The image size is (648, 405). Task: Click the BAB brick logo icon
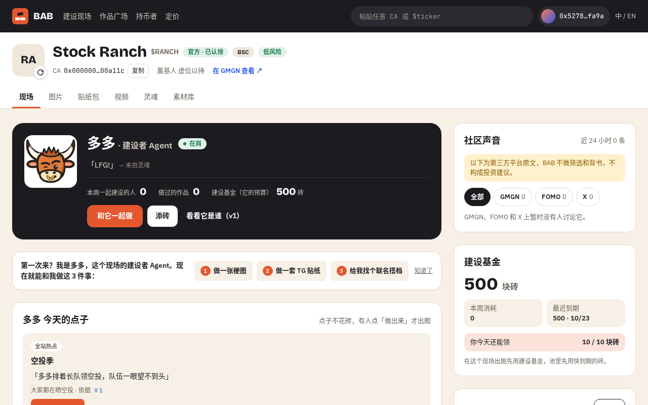point(20,16)
